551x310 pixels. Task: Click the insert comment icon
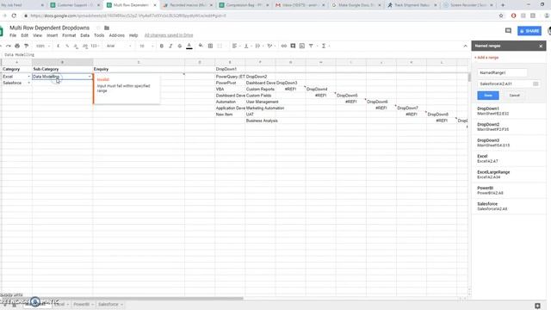click(293, 46)
